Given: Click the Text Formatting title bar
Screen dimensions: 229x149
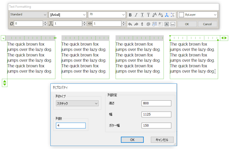Looking at the screenshot, I should tap(113, 7).
